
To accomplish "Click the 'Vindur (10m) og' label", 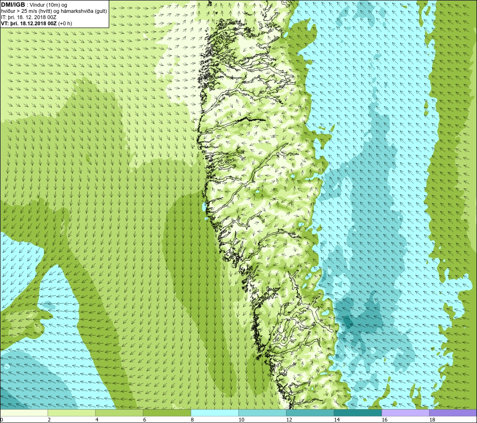I will [48, 5].
